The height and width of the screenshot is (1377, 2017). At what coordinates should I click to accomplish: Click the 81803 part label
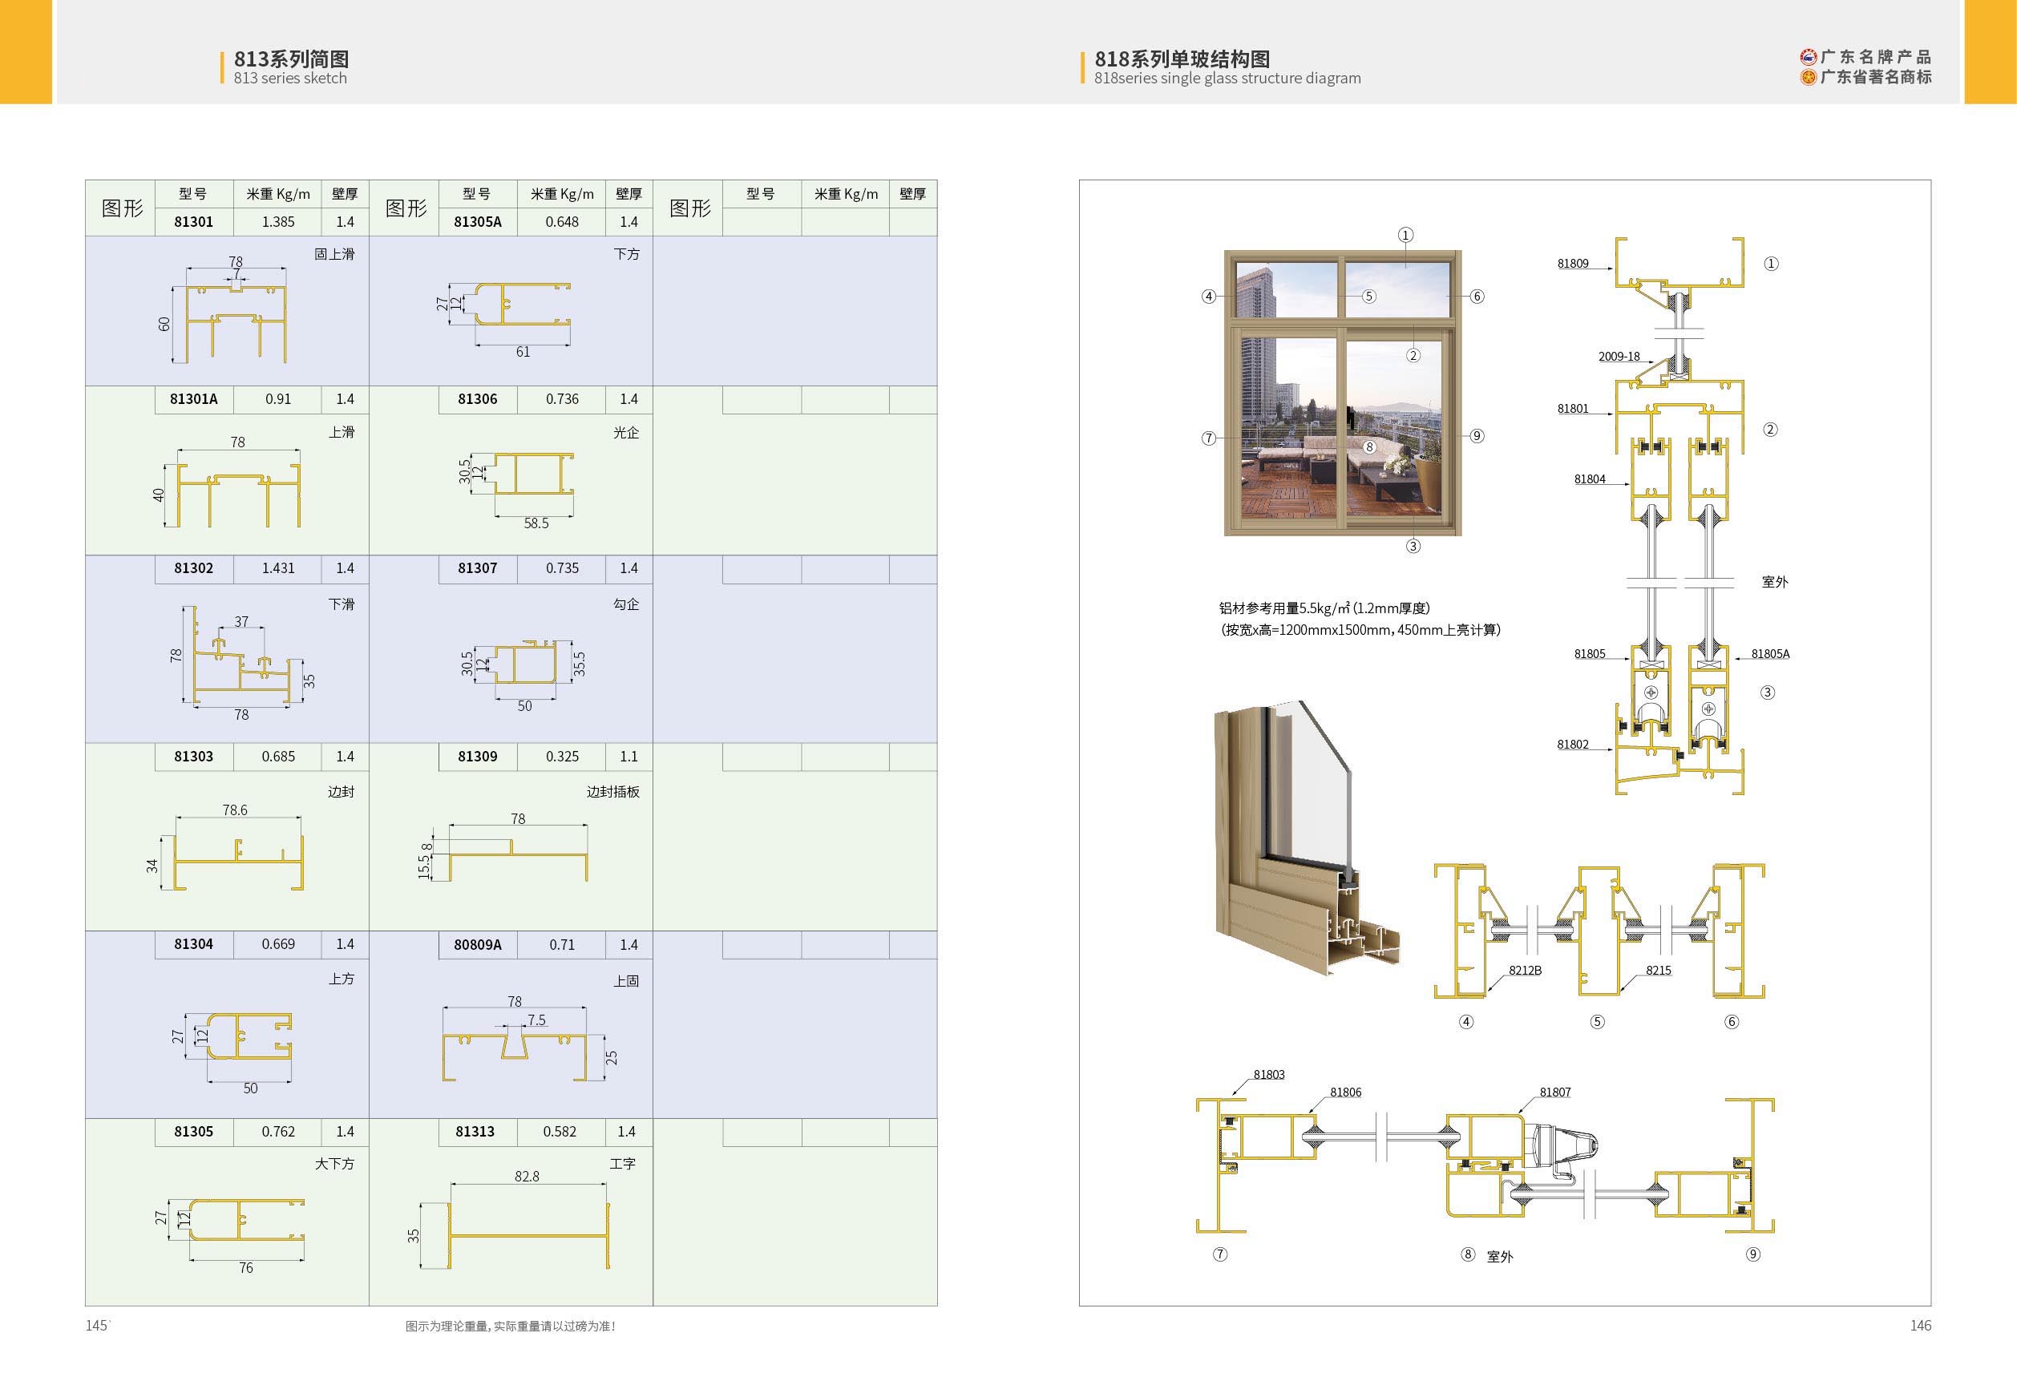click(x=1269, y=1075)
